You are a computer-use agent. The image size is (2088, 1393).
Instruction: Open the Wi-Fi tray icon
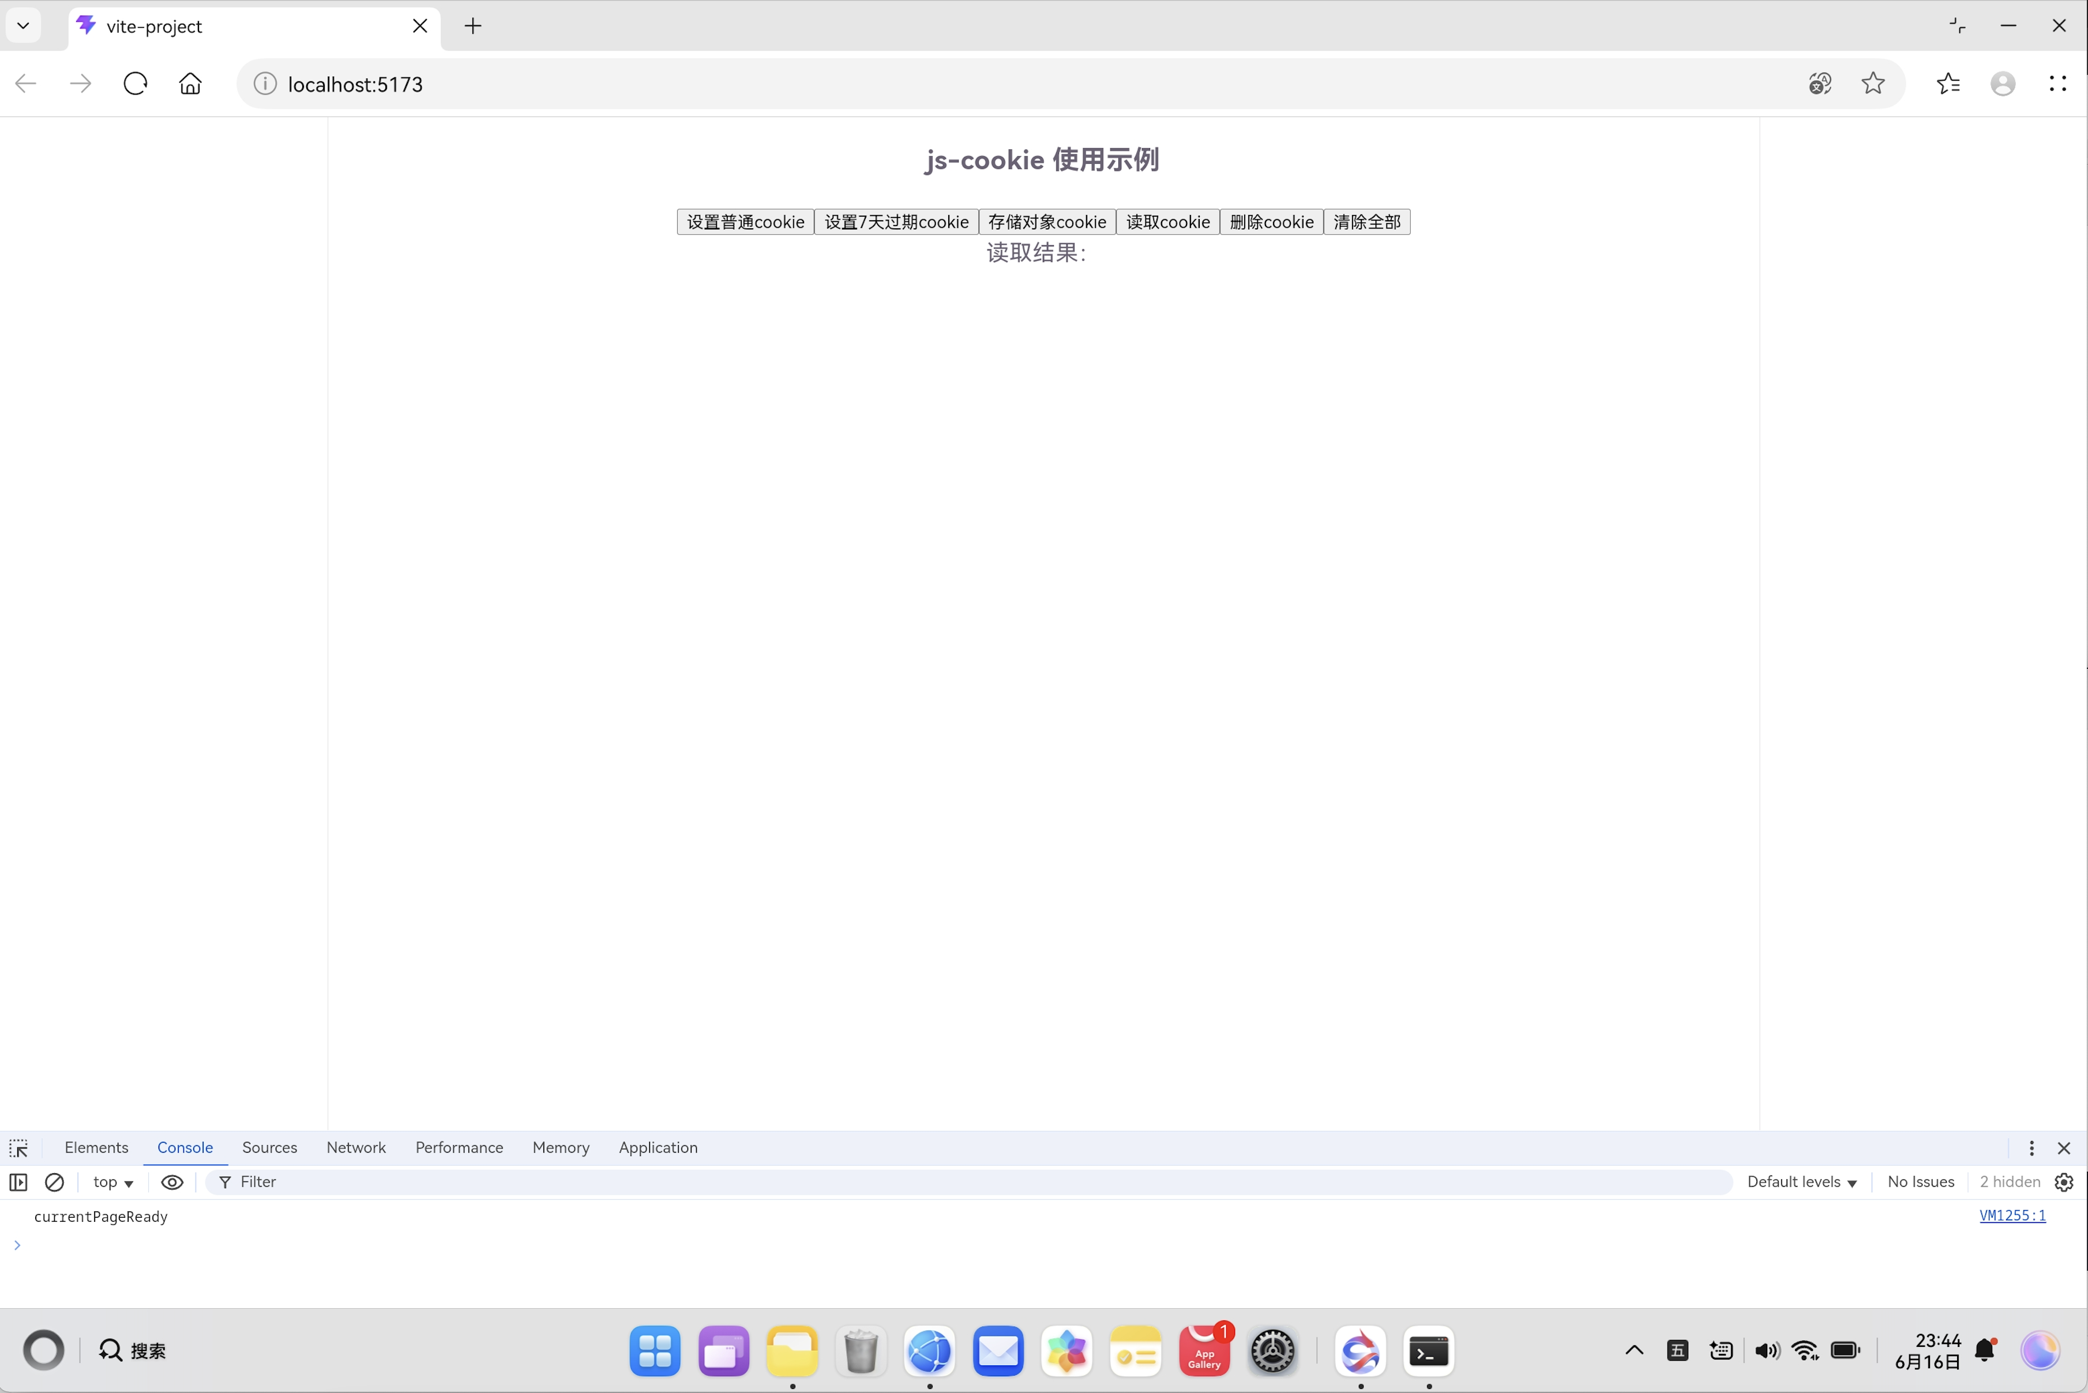pyautogui.click(x=1805, y=1350)
